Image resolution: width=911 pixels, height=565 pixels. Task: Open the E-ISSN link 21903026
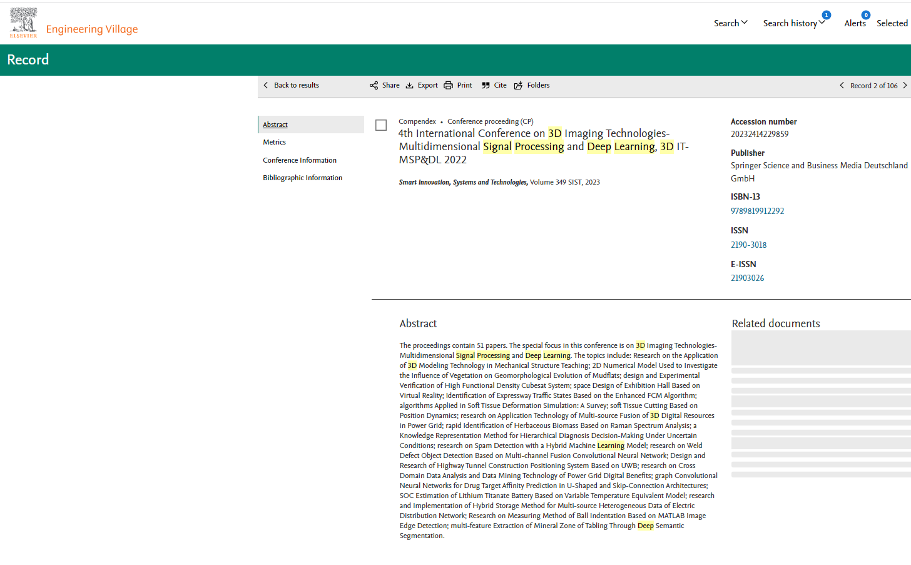pyautogui.click(x=747, y=278)
